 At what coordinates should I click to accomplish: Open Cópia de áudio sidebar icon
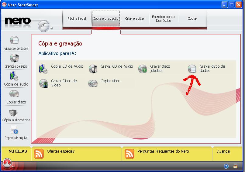pos(14,76)
